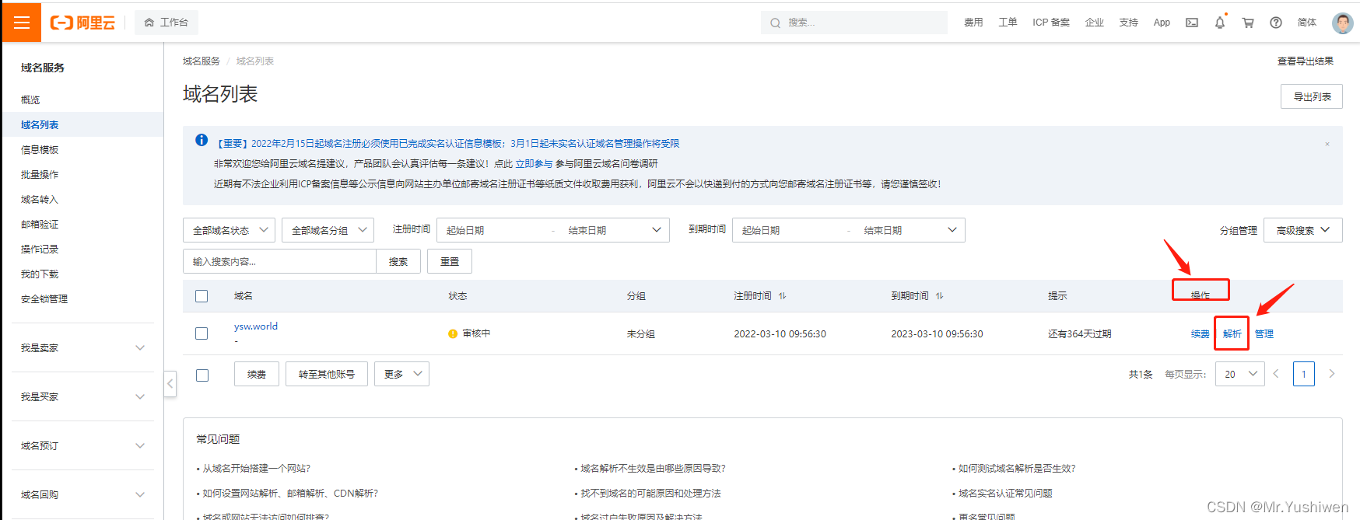Open the user avatar profile menu
This screenshot has height=520, width=1360.
click(x=1342, y=23)
